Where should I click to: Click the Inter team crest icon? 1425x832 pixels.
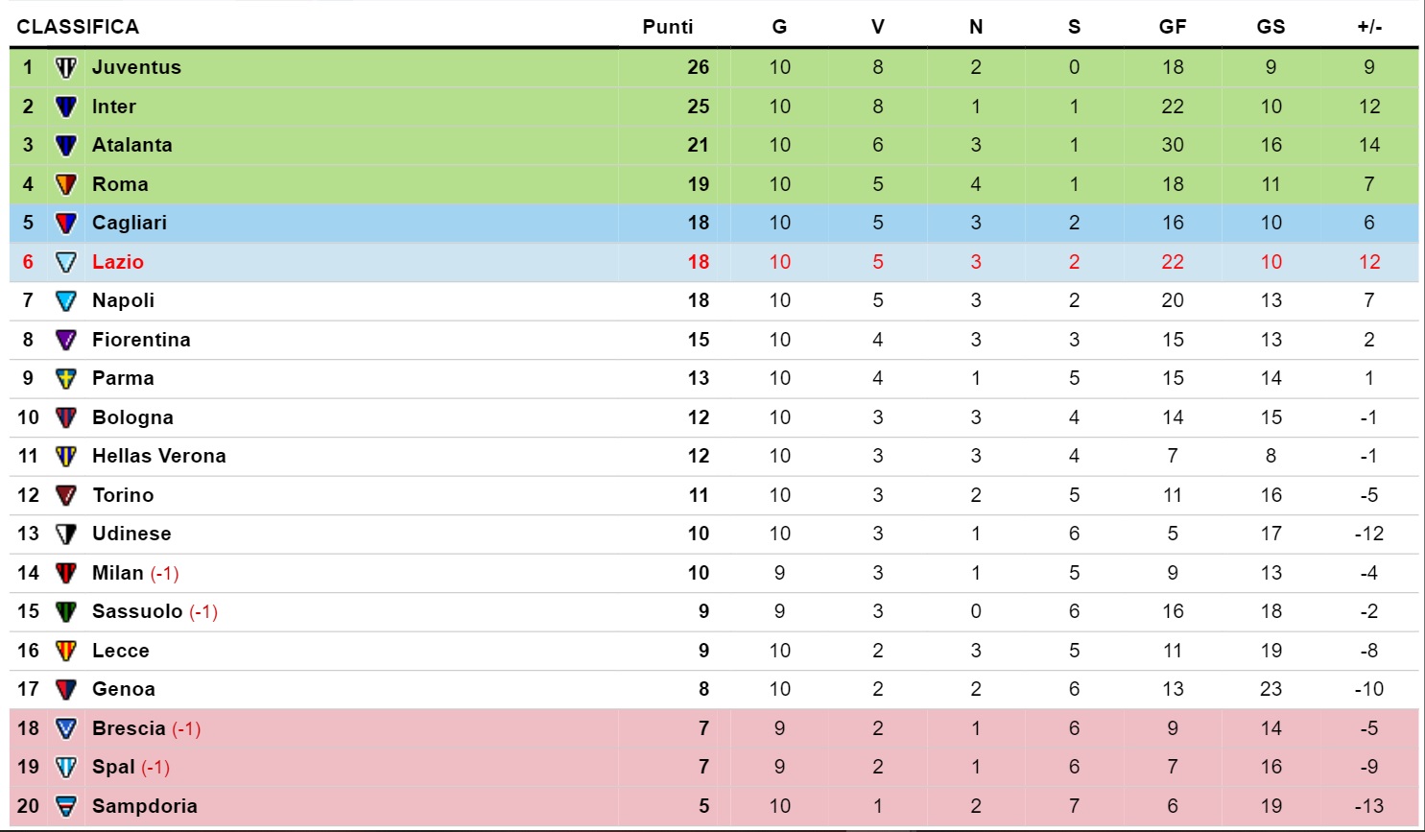[x=65, y=107]
